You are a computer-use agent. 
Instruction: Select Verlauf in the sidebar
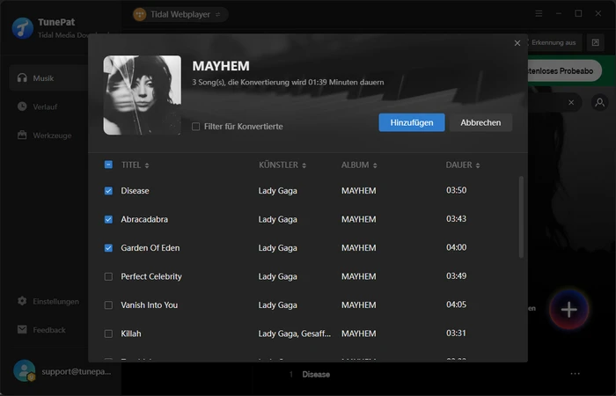pyautogui.click(x=45, y=106)
